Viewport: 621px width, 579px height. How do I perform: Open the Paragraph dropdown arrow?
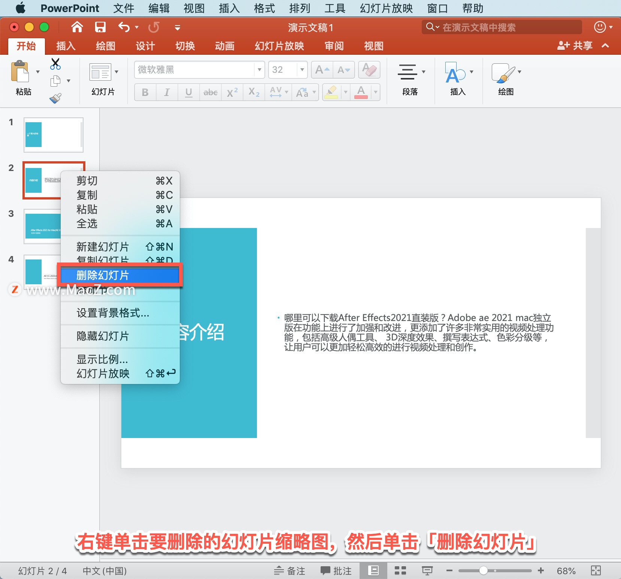click(424, 72)
